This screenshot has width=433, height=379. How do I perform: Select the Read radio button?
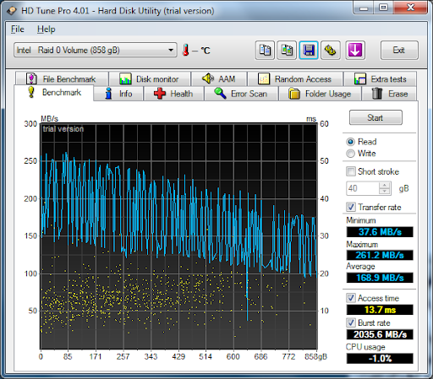pyautogui.click(x=350, y=142)
